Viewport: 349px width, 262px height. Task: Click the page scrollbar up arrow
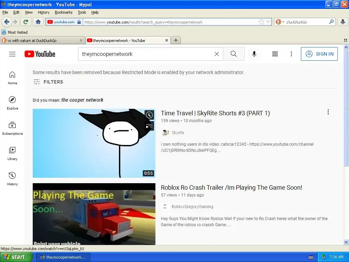[x=346, y=47]
